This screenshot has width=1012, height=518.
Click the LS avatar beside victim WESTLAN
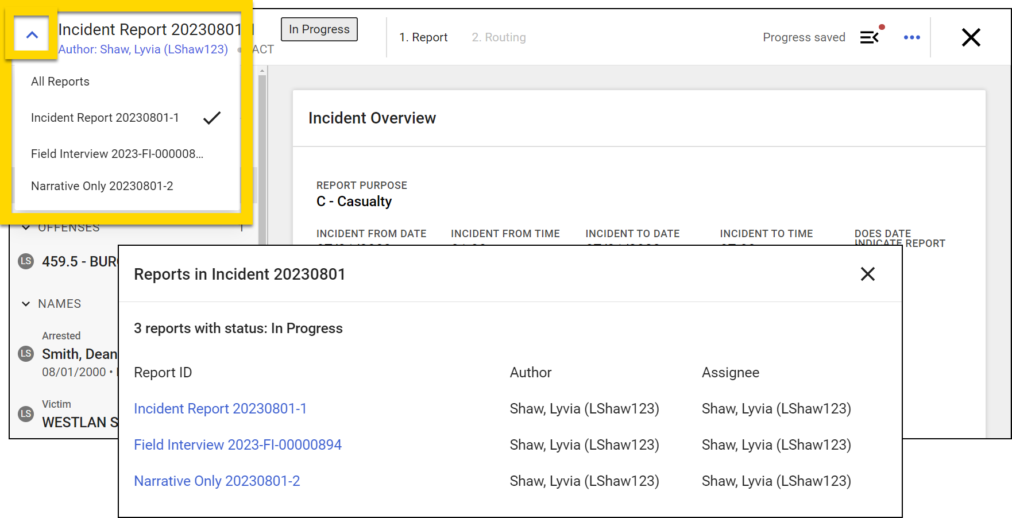pyautogui.click(x=25, y=414)
